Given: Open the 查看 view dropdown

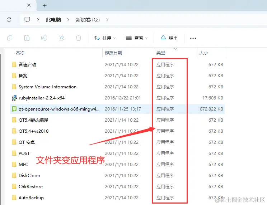Looking at the screenshot, I should [137, 38].
